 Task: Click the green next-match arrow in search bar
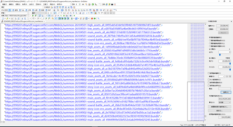(x=74, y=16)
